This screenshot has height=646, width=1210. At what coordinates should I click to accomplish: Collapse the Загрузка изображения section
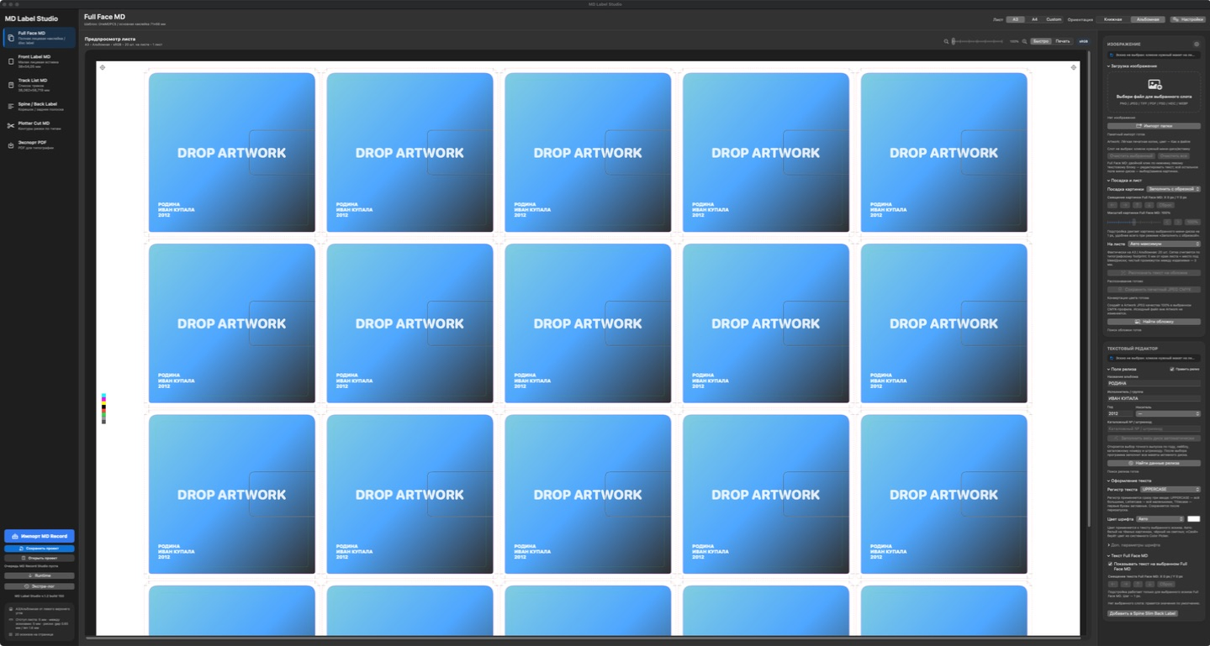[1132, 66]
